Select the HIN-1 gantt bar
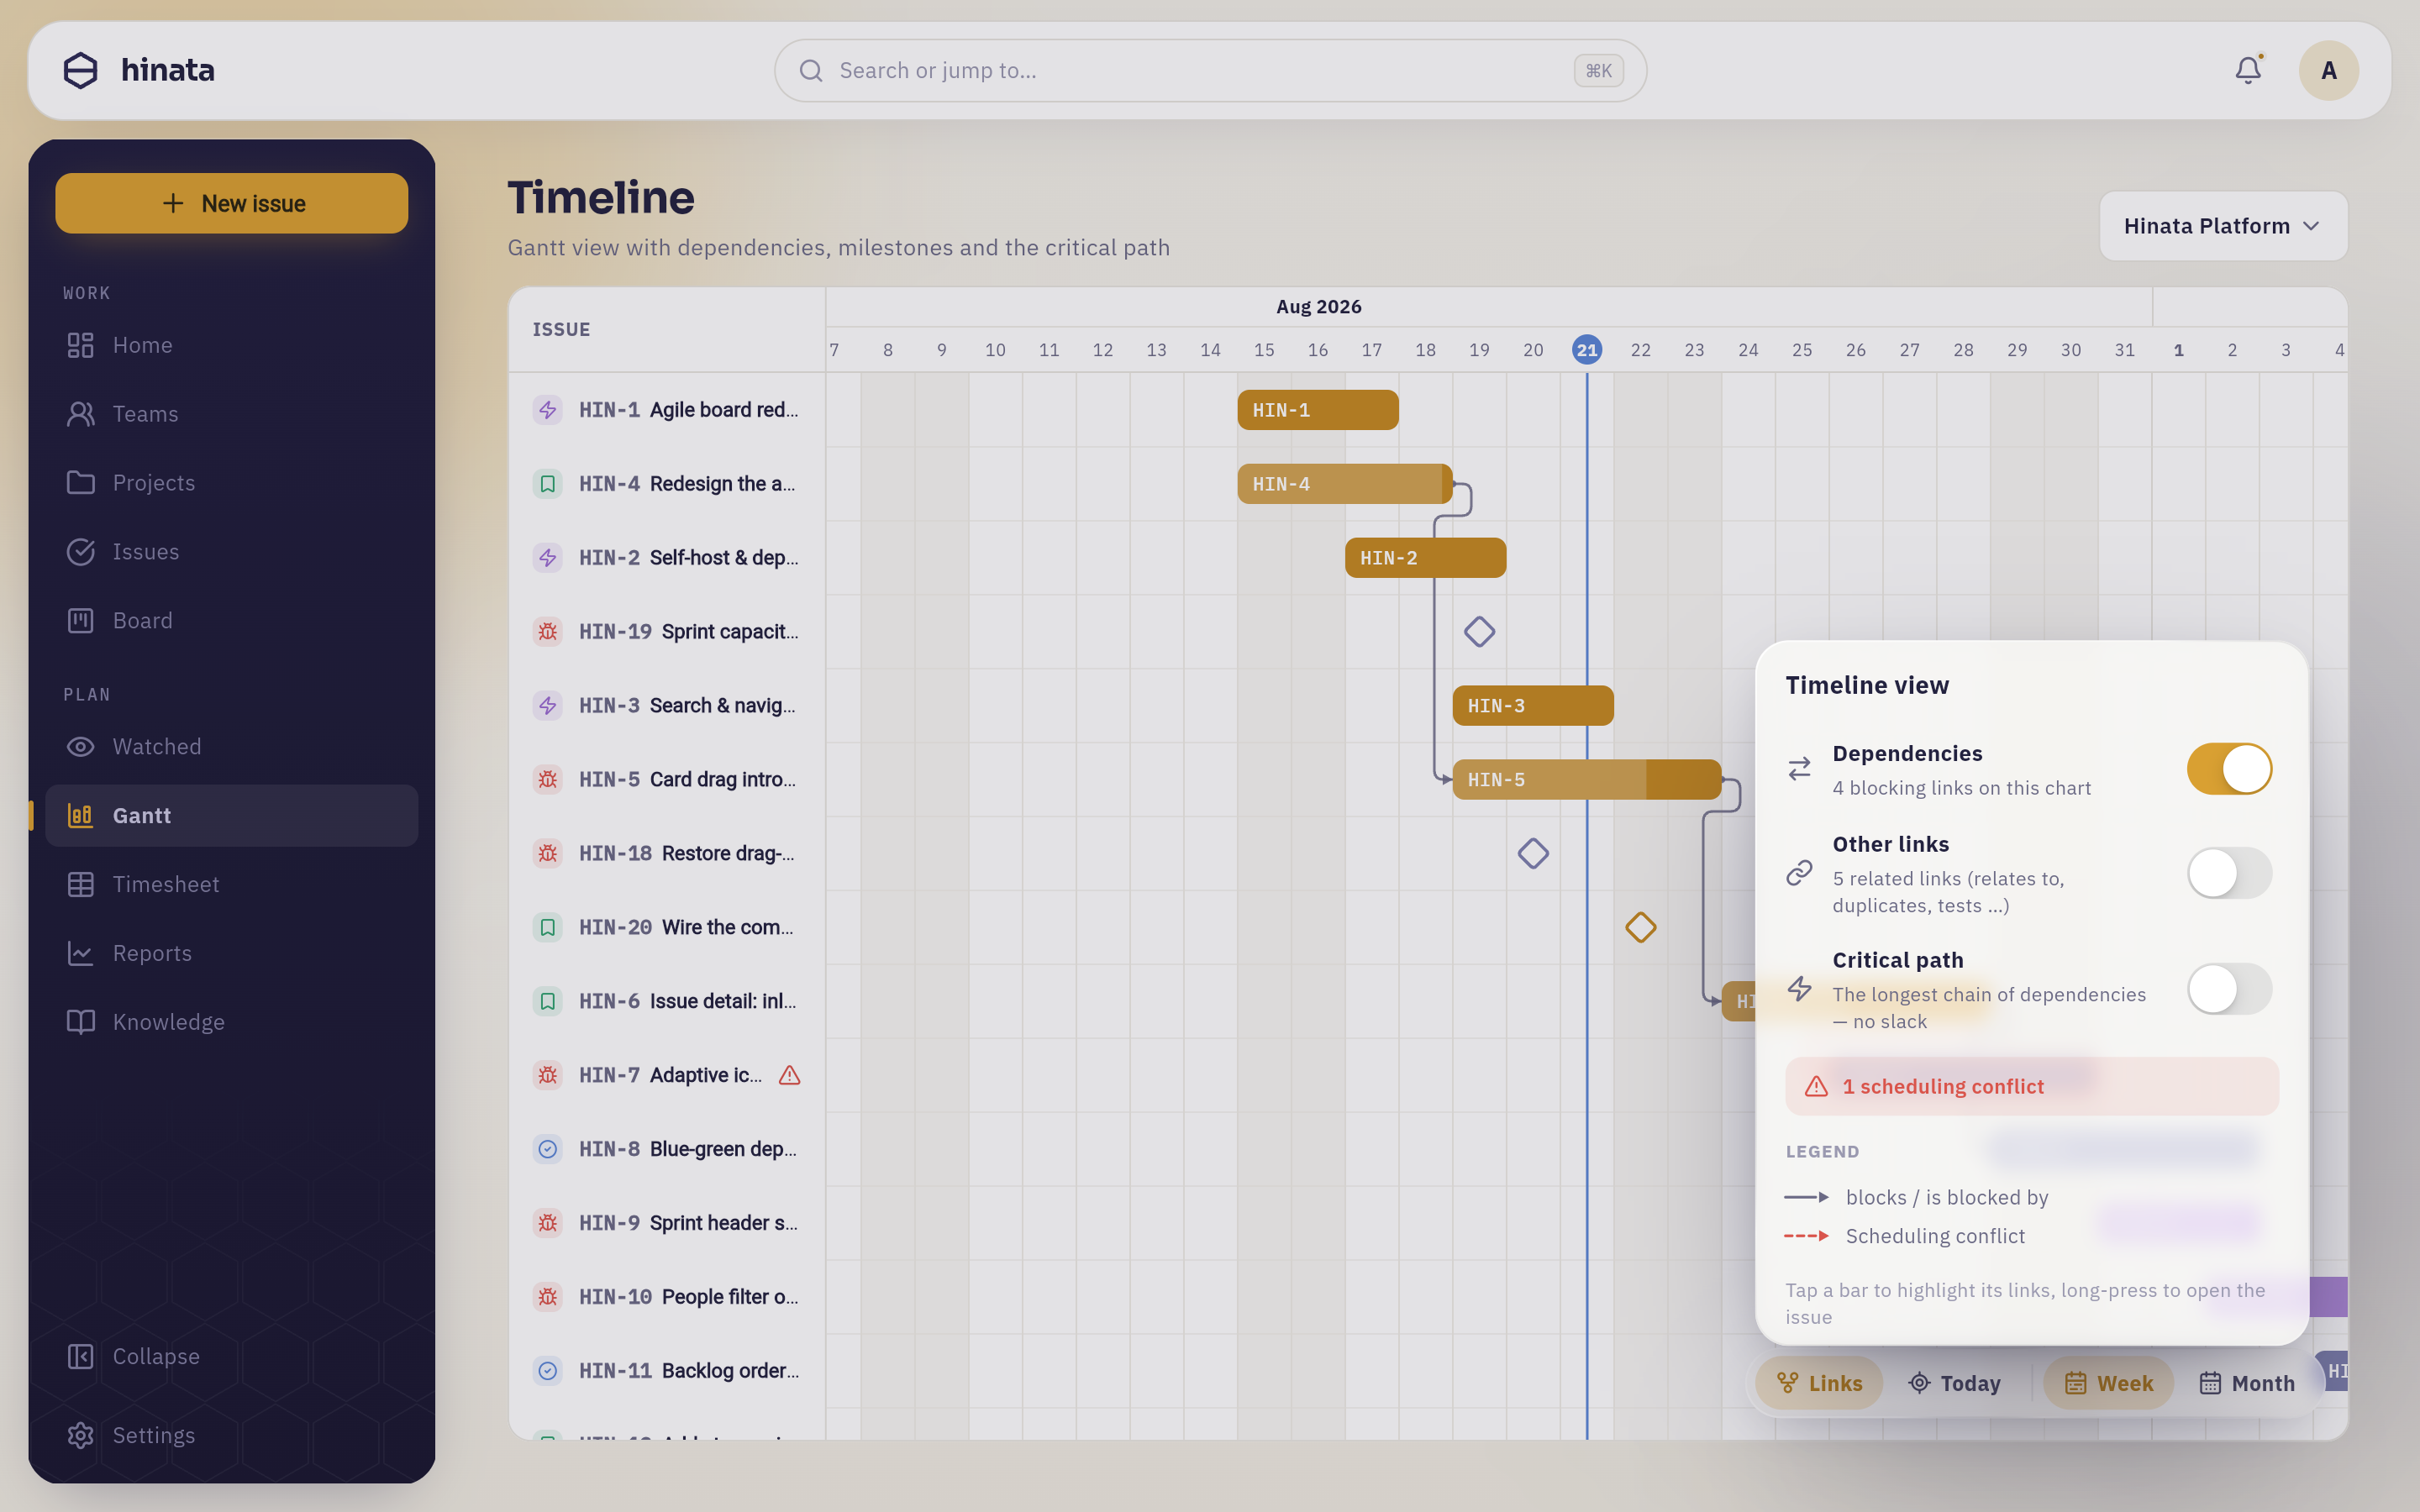The image size is (2420, 1512). (1317, 410)
